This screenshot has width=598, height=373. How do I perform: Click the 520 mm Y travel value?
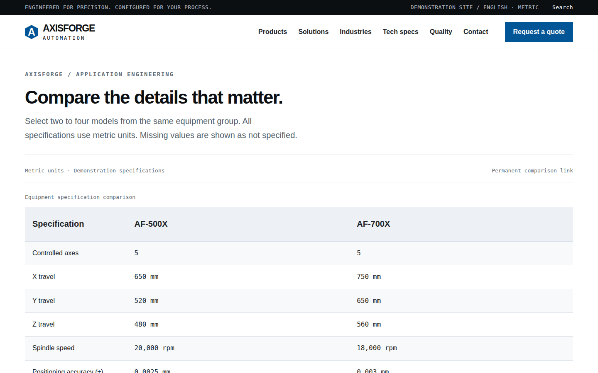(146, 301)
